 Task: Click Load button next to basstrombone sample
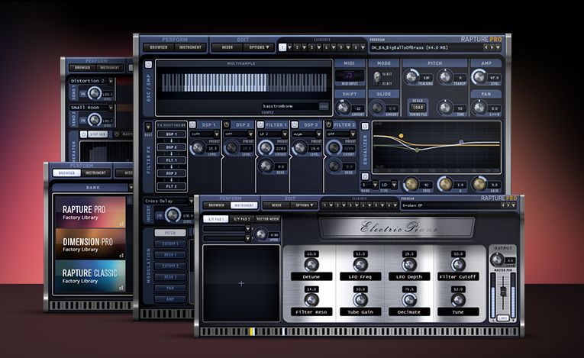pos(324,106)
